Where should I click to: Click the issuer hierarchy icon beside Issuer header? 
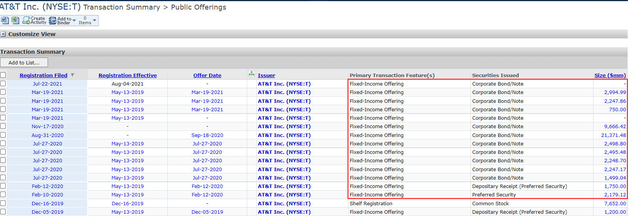[x=251, y=73]
